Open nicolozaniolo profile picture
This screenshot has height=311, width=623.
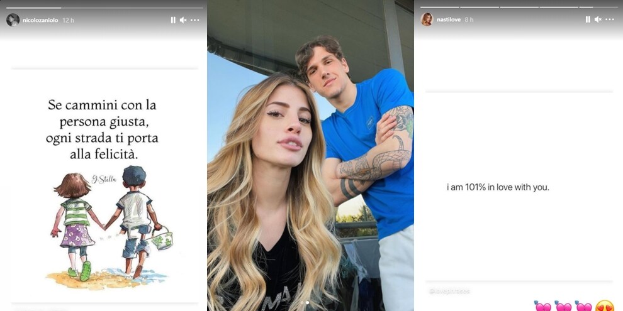click(x=13, y=20)
